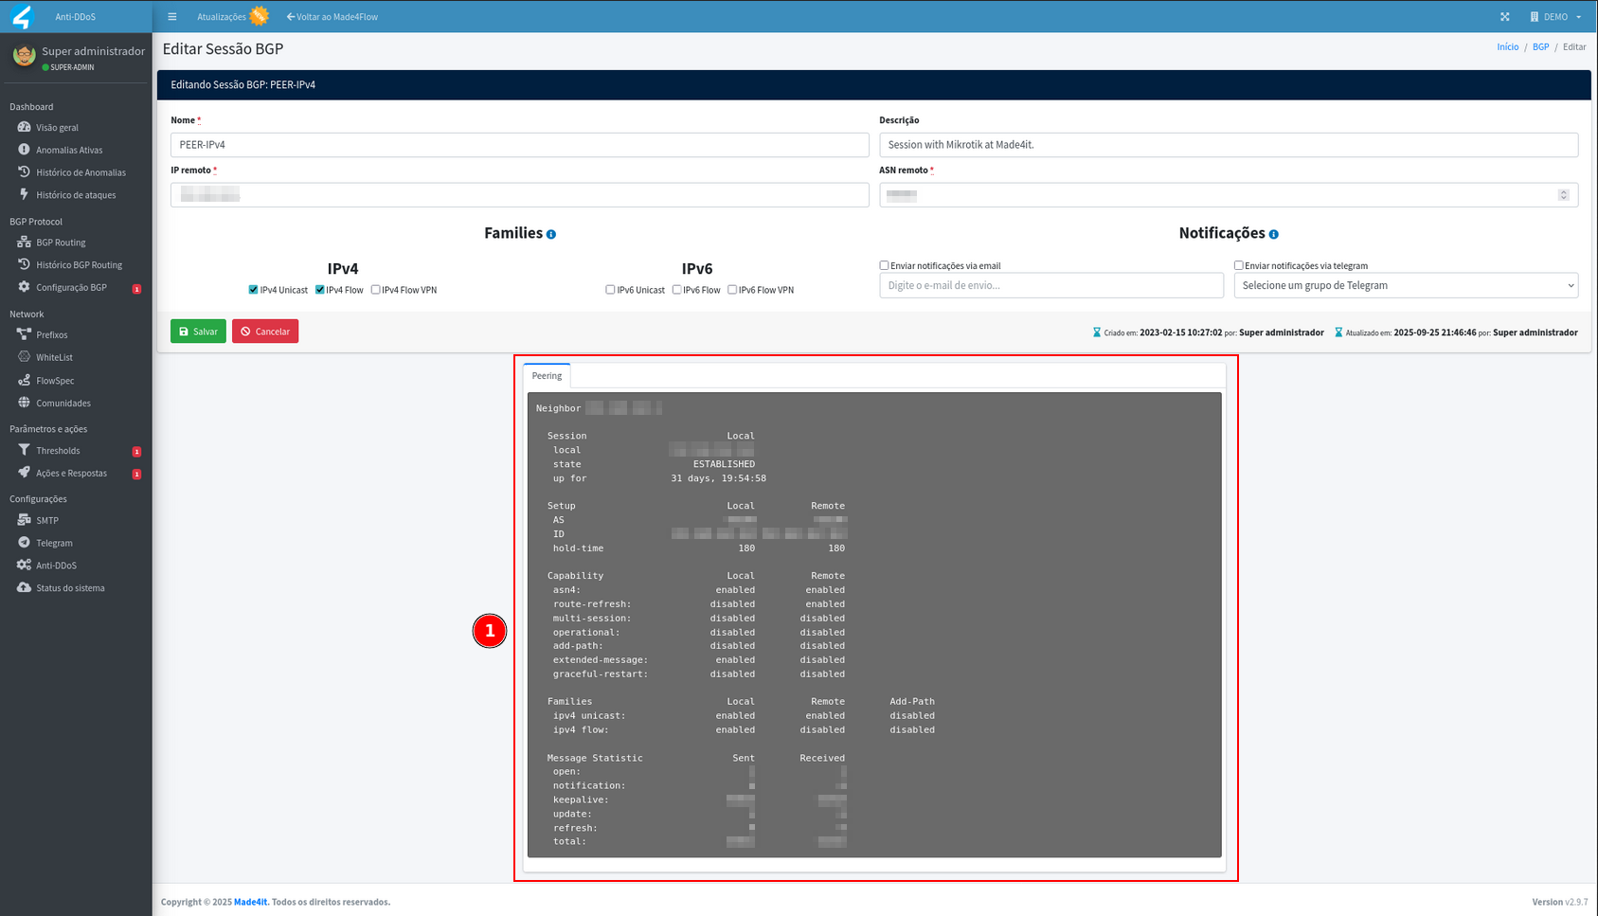Open the Made4it logo in sidebar header

22,17
